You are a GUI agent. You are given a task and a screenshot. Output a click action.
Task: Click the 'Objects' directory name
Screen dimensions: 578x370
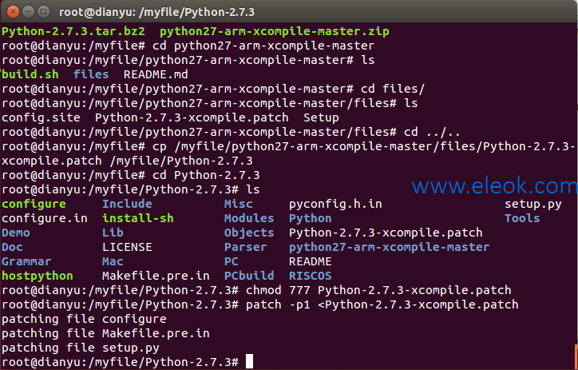pos(249,233)
